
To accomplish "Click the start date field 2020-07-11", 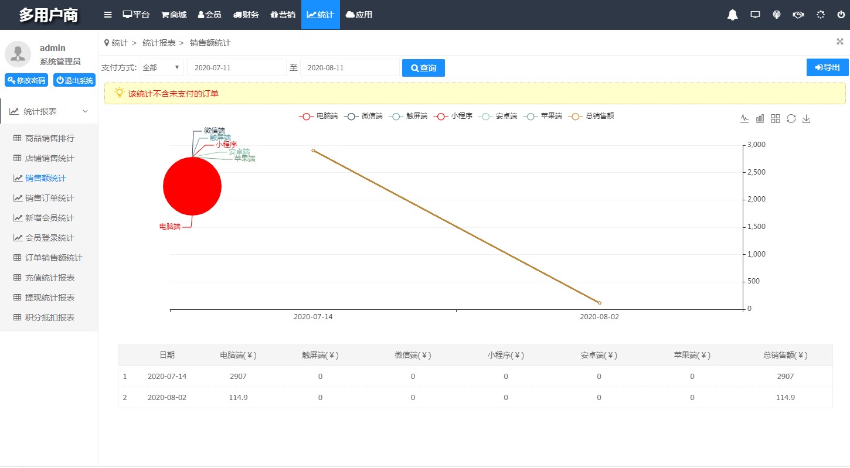I will 237,67.
